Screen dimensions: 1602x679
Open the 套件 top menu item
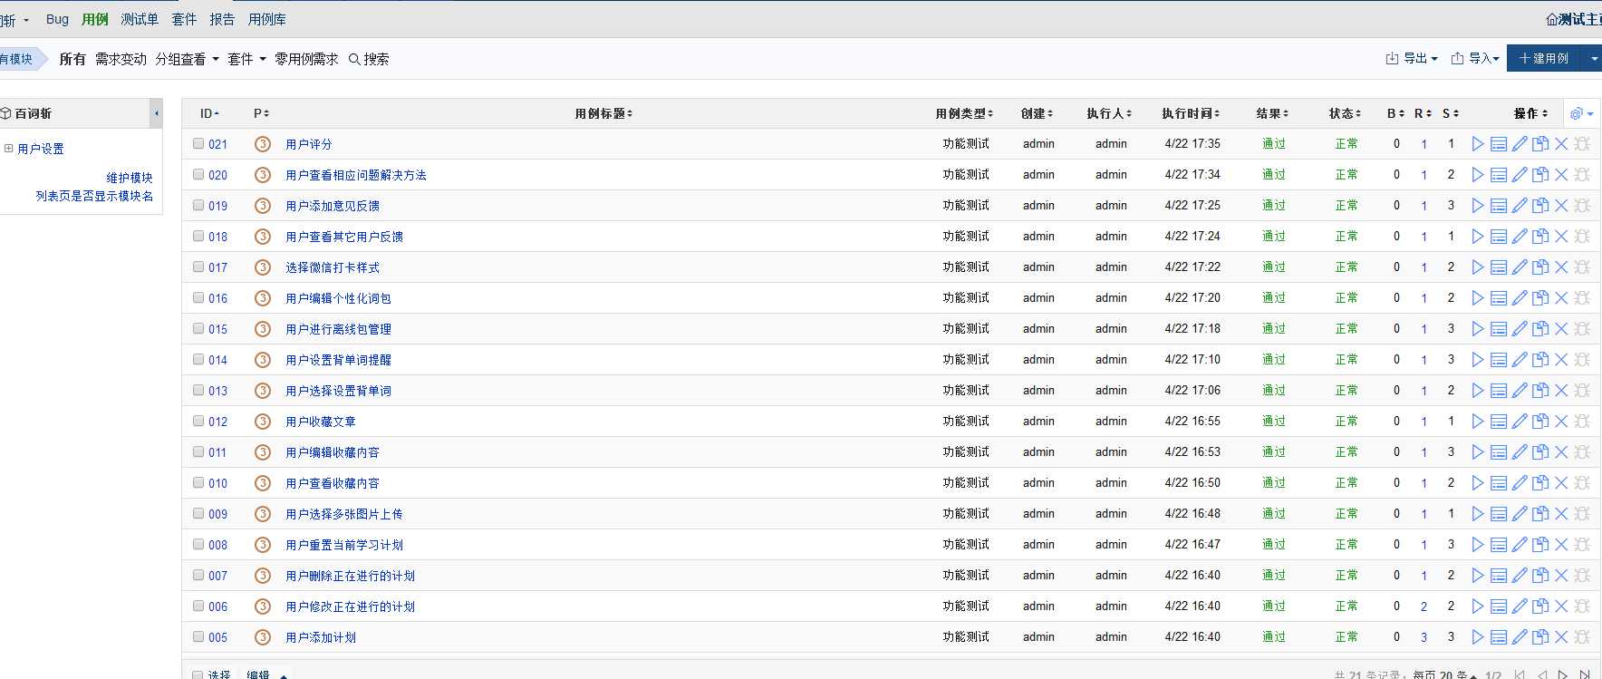click(184, 19)
